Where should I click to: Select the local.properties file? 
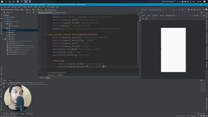click(x=16, y=54)
